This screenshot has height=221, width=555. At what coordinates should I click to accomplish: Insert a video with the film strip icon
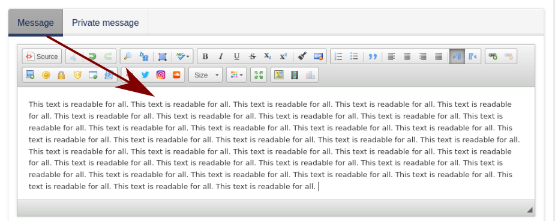coord(295,74)
